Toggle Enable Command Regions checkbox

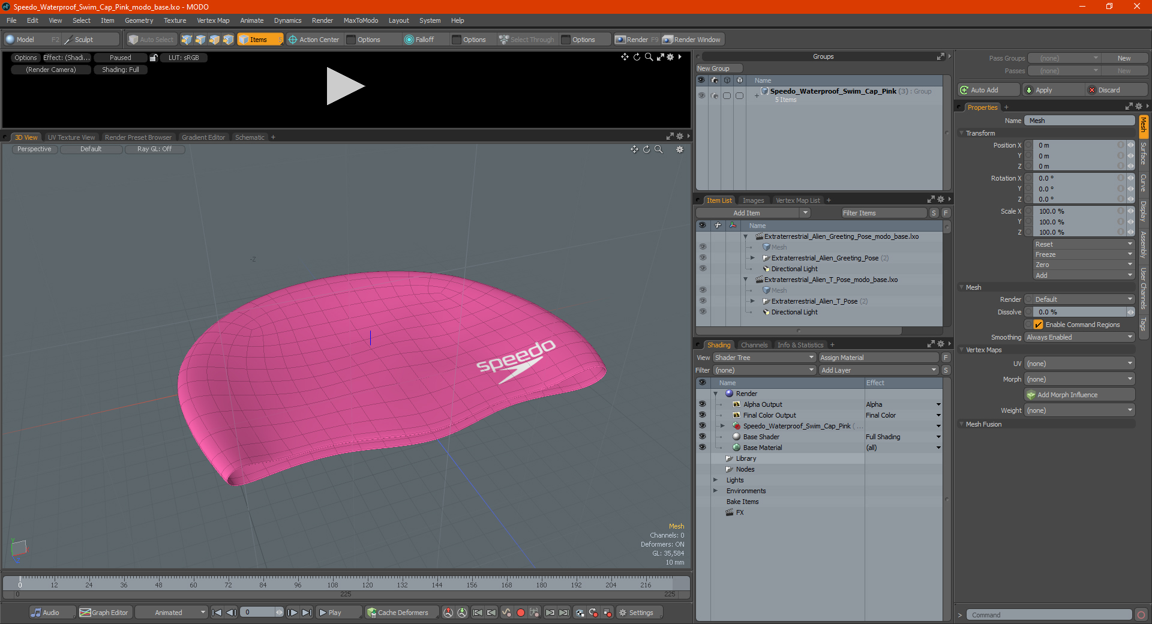pos(1038,325)
